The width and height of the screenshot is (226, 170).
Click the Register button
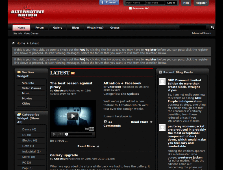pyautogui.click(x=201, y=3)
